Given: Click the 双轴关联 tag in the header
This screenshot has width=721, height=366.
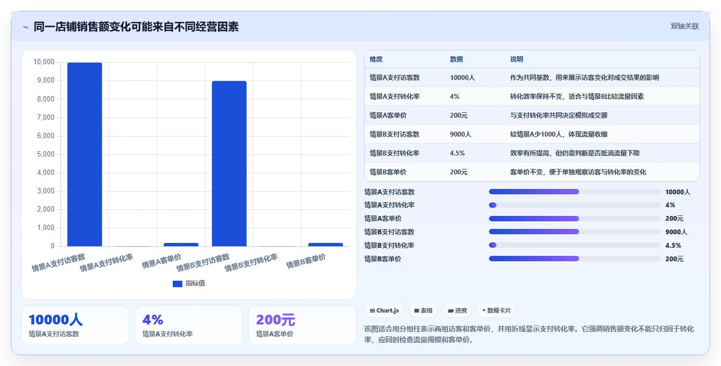Looking at the screenshot, I should (x=684, y=26).
